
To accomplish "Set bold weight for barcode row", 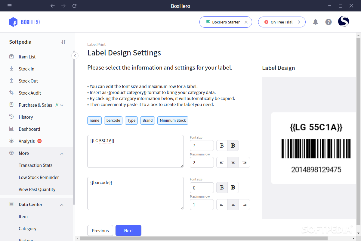I will pyautogui.click(x=233, y=187).
